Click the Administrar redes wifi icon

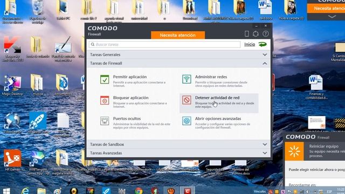click(187, 79)
